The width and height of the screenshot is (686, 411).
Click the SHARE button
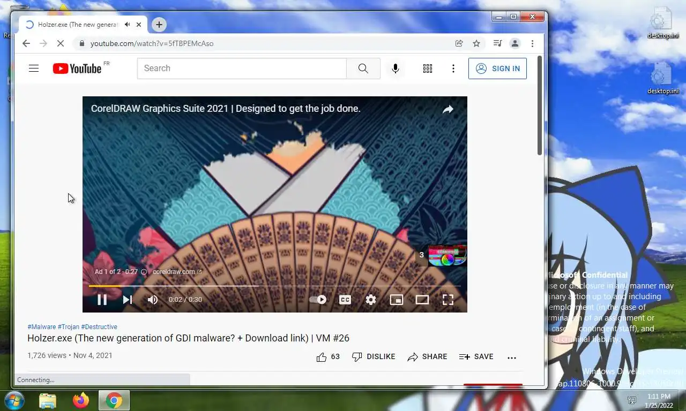tap(427, 357)
